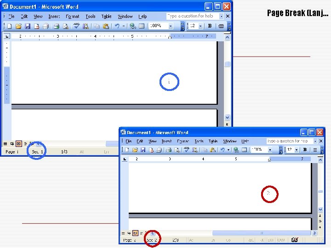The image size is (331, 248).
Task: Click Open folder icon in top Word window
Action: pyautogui.click(x=18, y=26)
